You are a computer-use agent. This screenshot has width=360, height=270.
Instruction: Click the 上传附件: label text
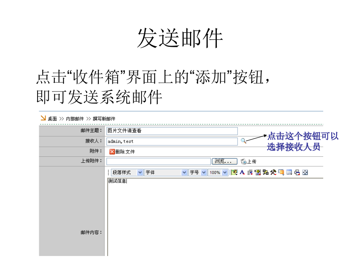[91, 161]
